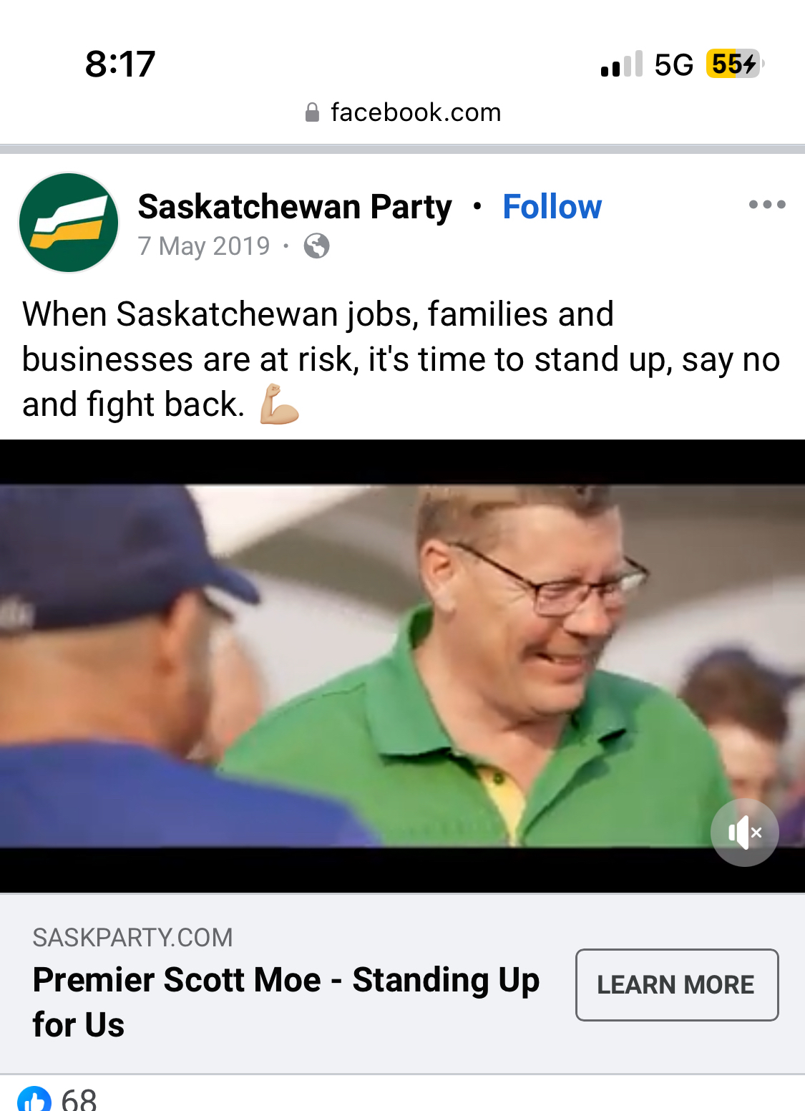Tap the 5G signal indicator

(674, 64)
